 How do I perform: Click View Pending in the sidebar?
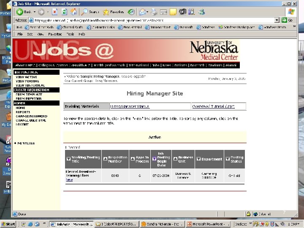[x=27, y=81]
